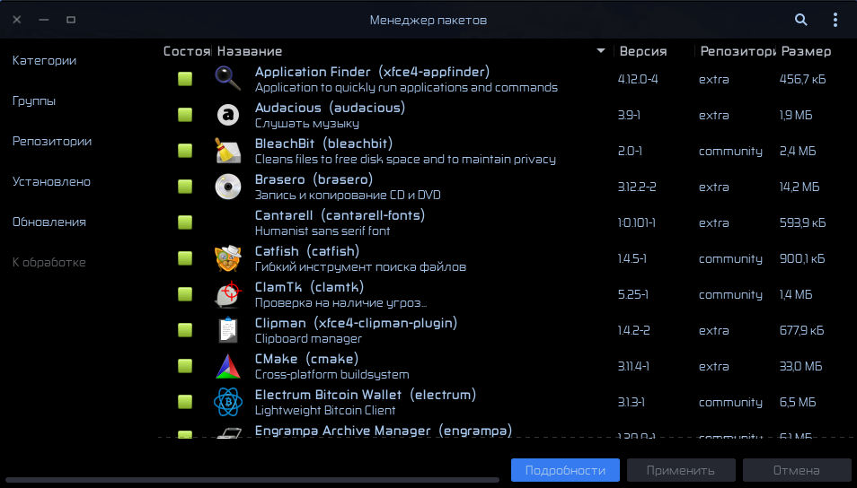Toggle Clipman installed state box
This screenshot has height=488, width=857.
[185, 330]
